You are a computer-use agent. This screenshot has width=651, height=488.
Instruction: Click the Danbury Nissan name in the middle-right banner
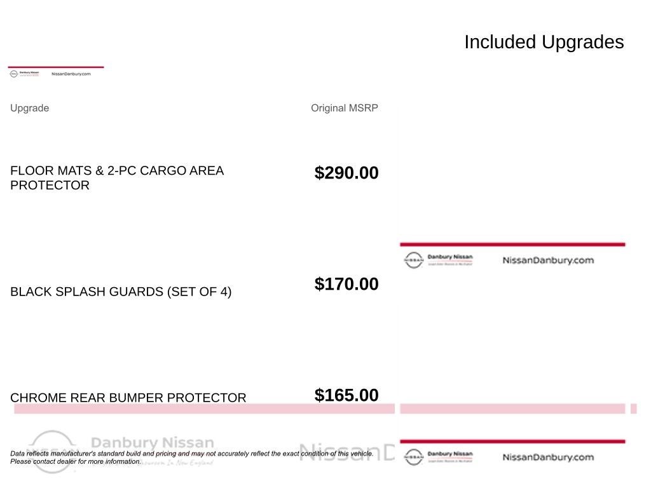[450, 257]
